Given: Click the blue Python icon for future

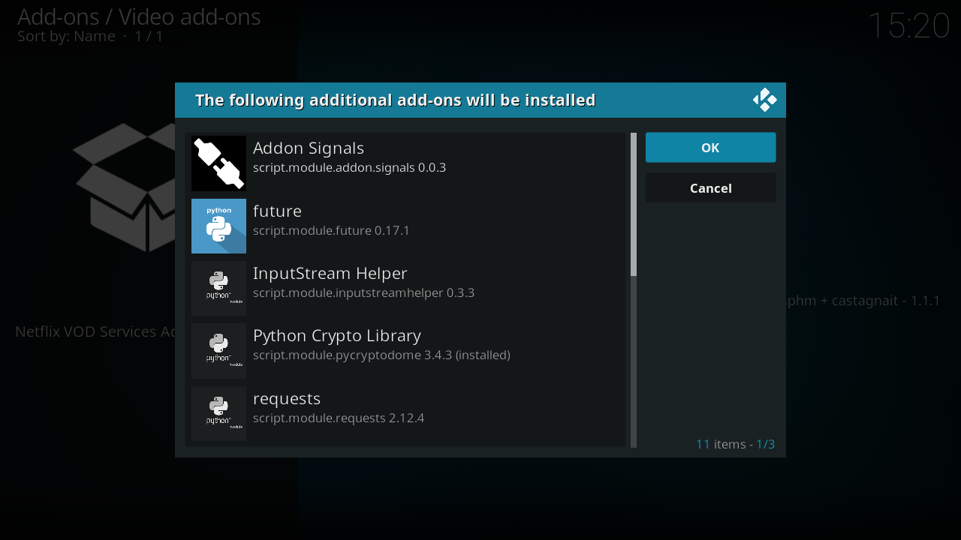Looking at the screenshot, I should (218, 226).
